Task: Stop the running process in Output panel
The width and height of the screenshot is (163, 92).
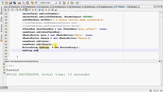Action: pyautogui.click(x=4, y=70)
